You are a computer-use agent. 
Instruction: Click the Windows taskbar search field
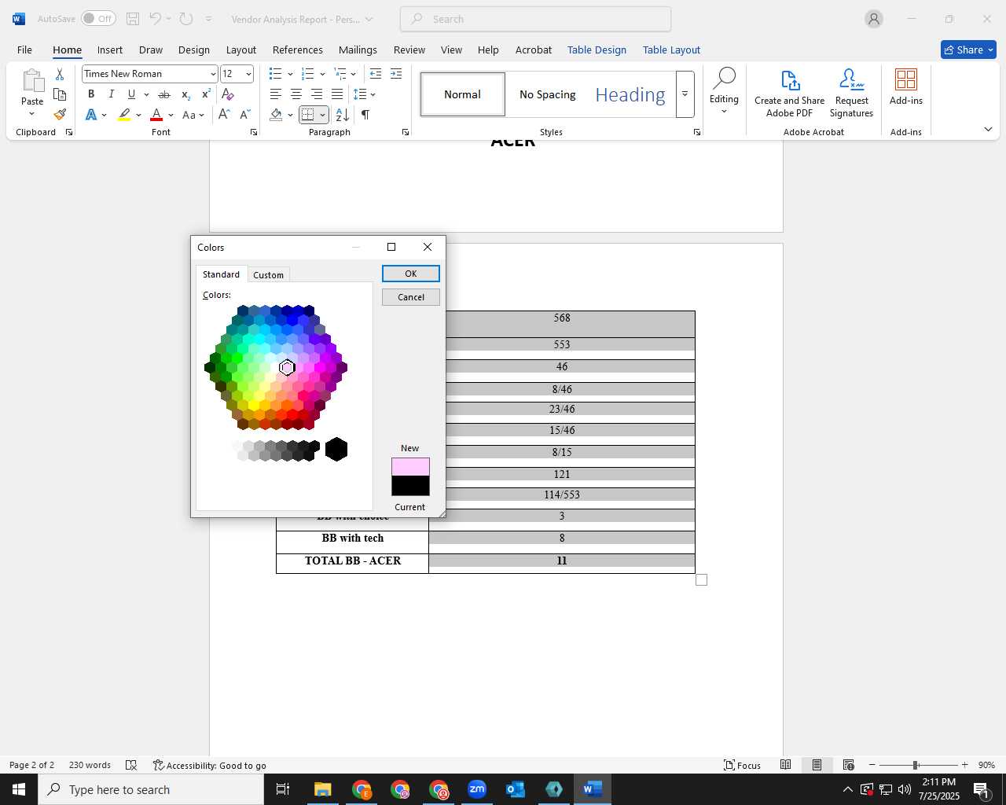coord(151,790)
